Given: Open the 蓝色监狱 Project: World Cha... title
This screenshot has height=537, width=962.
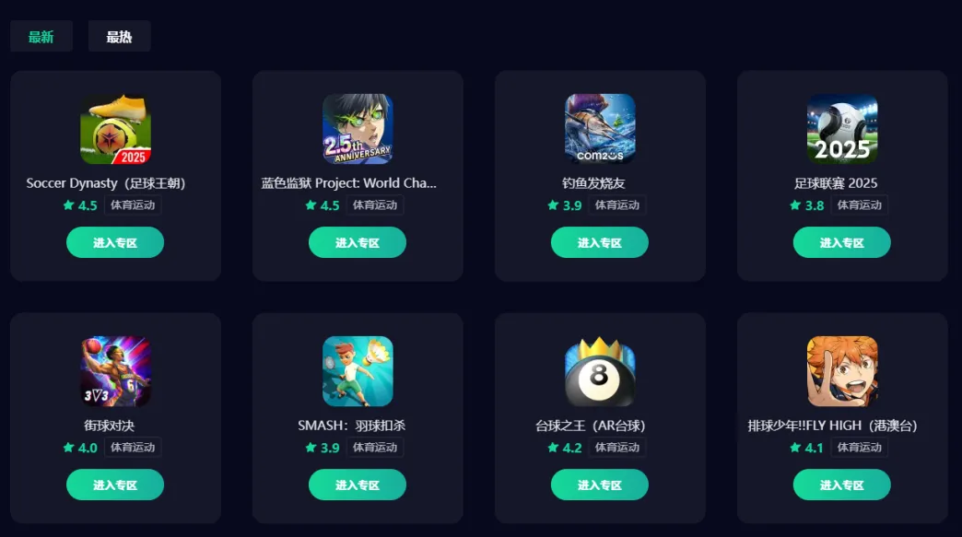Looking at the screenshot, I should click(349, 182).
